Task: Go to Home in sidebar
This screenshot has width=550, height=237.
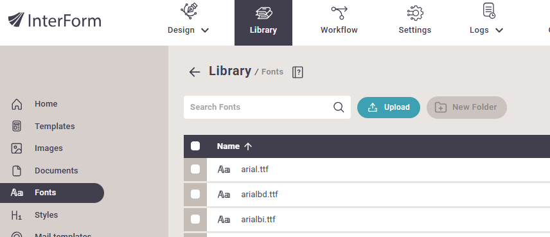Action: 46,104
